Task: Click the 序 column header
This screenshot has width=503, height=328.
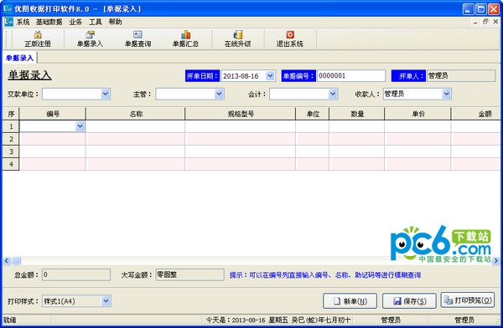Action: pos(11,114)
